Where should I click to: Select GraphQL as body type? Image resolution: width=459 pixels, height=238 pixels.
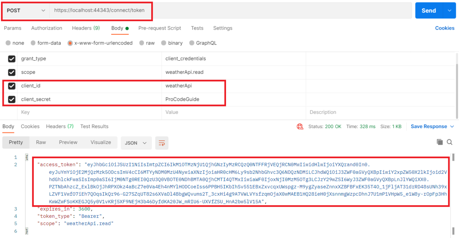coord(192,43)
